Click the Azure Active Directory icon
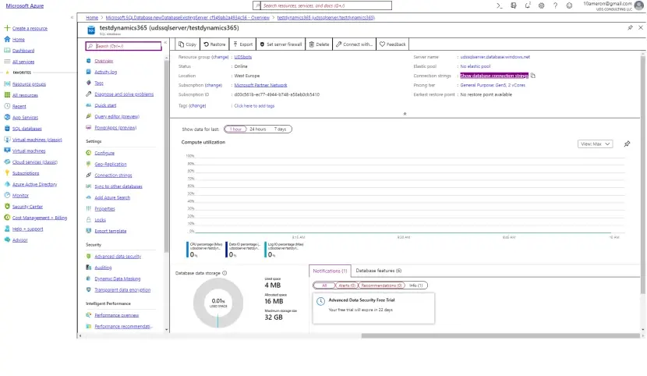 tap(7, 184)
